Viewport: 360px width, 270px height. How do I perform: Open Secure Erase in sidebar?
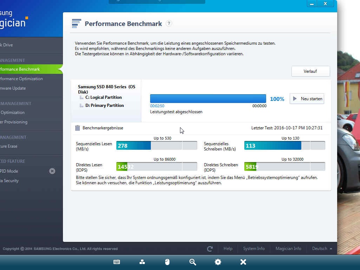[x=9, y=146]
